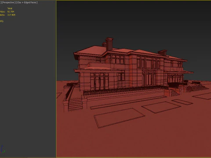Open the Clay + Edged Faces shading menu
Image resolution: width=211 pixels, height=158 pixels.
coord(27,3)
